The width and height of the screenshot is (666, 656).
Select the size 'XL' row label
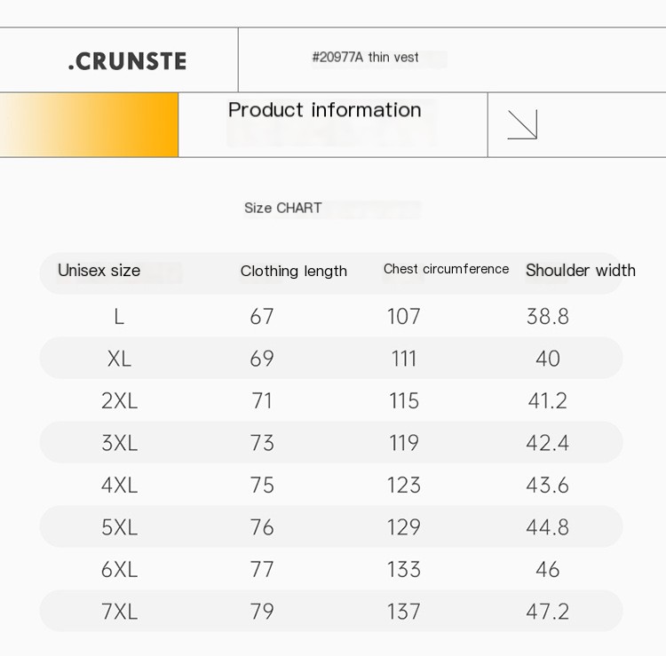point(119,359)
